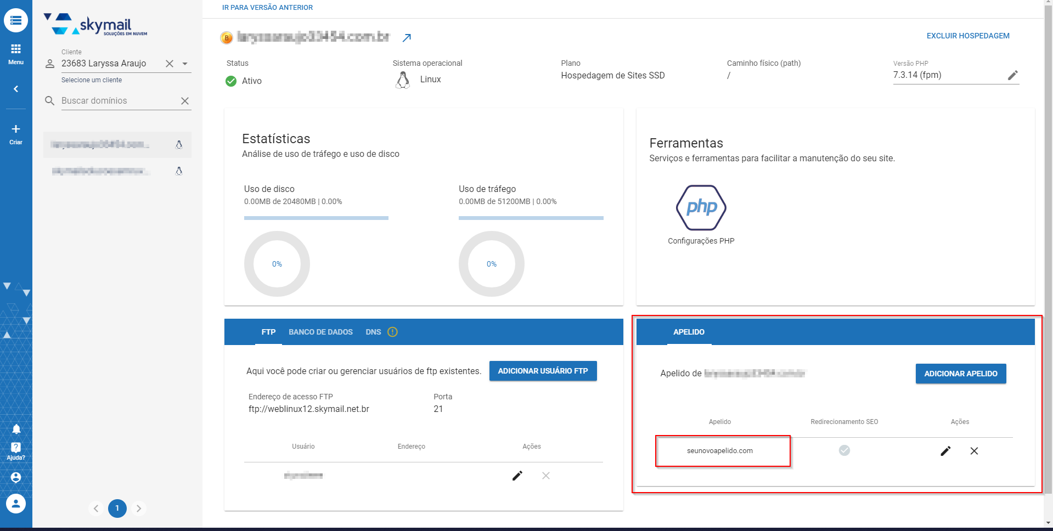
Task: Open the Ajuda help icon
Action: [x=16, y=451]
